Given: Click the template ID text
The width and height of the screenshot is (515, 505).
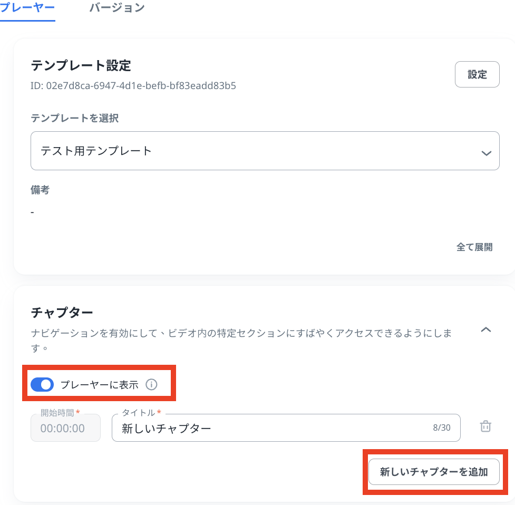Looking at the screenshot, I should click(133, 85).
